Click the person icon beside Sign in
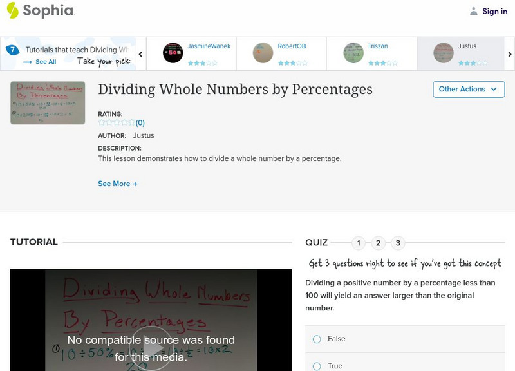 473,11
